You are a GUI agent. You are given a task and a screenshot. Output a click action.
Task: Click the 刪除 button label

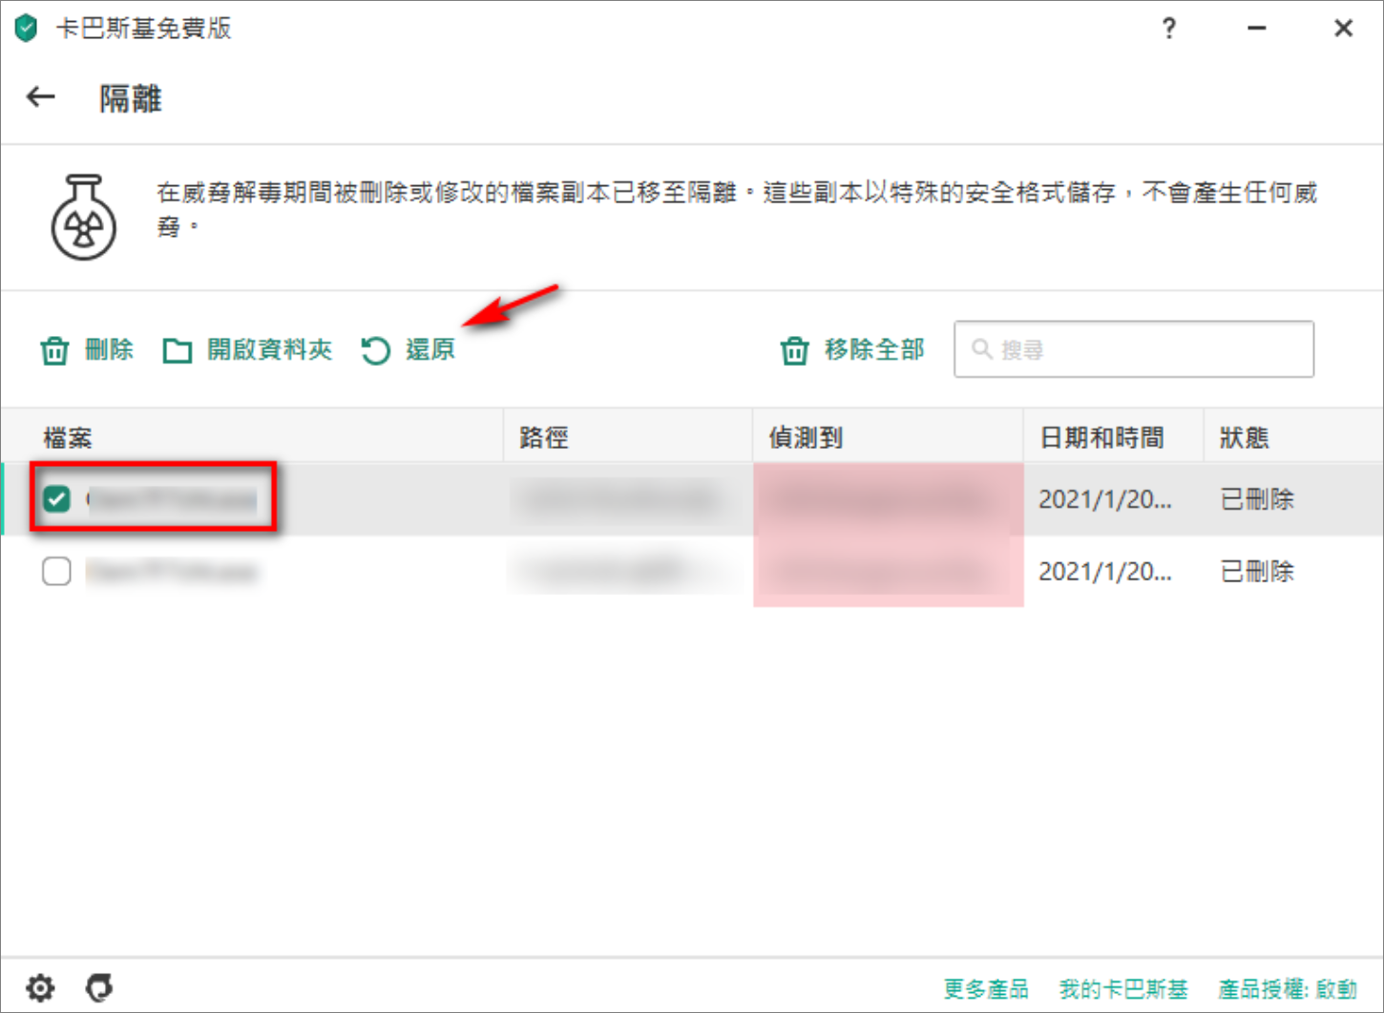click(109, 349)
